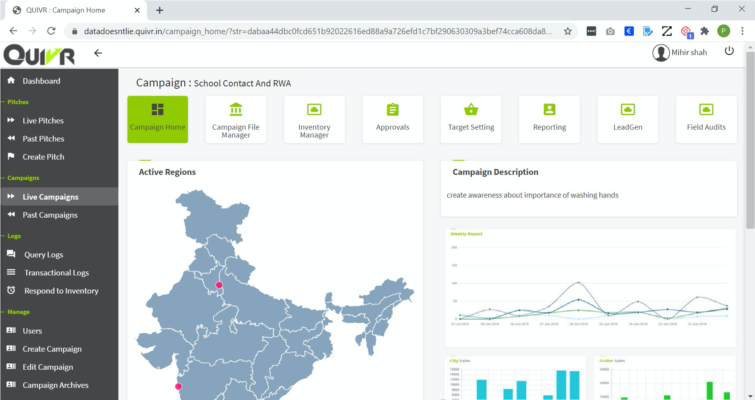755x400 pixels.
Task: Open a new browser tab
Action: (160, 10)
